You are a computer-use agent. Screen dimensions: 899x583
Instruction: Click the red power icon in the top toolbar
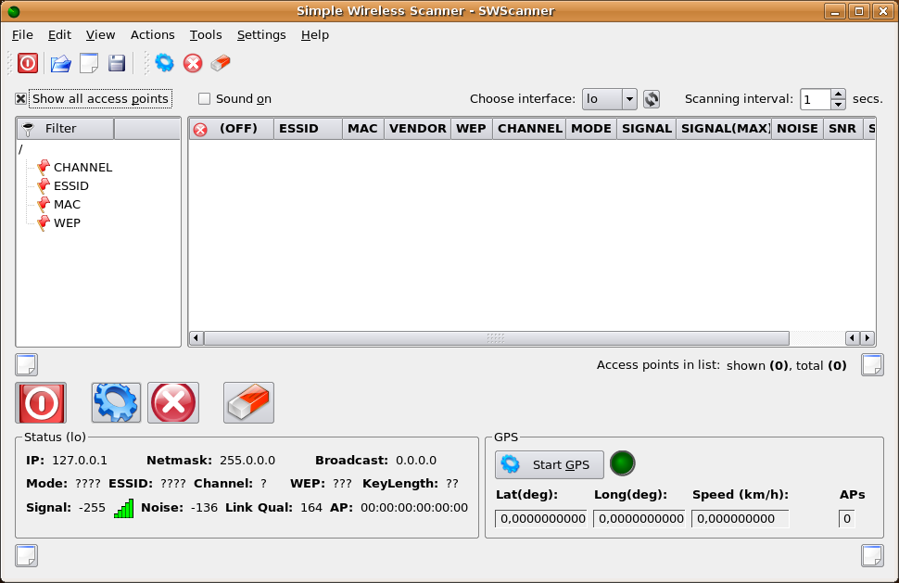pyautogui.click(x=28, y=63)
